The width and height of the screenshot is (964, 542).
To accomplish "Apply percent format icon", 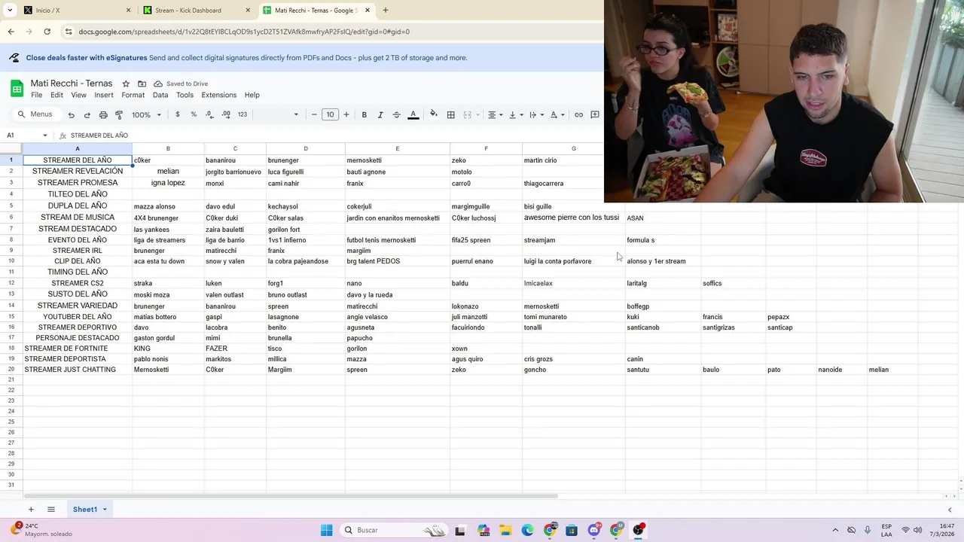I will click(194, 114).
